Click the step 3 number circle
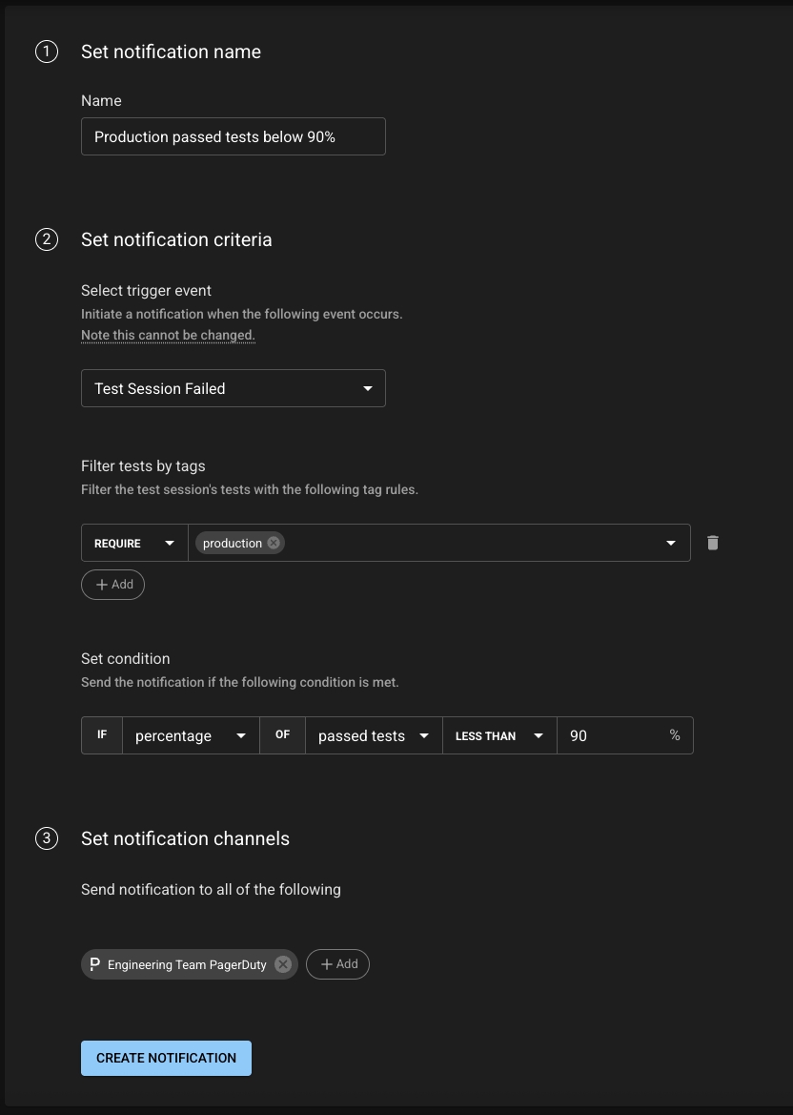The height and width of the screenshot is (1115, 793). coord(47,838)
